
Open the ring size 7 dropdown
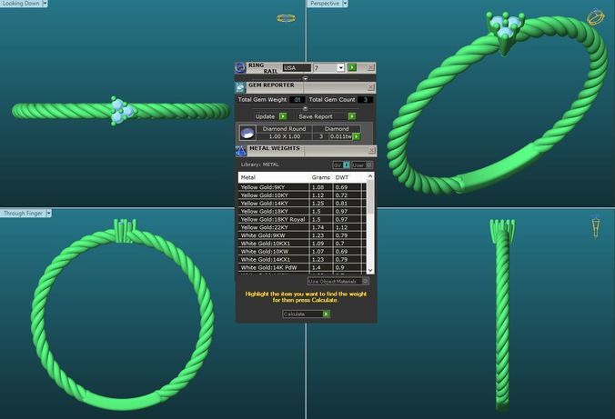point(340,68)
